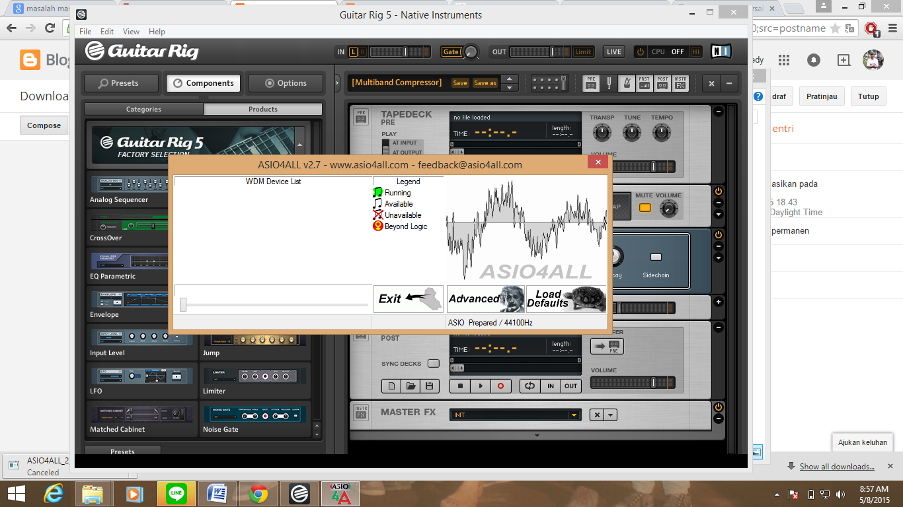Screen dimensions: 903x507
Task: Enable HI quality mode
Action: [x=696, y=51]
